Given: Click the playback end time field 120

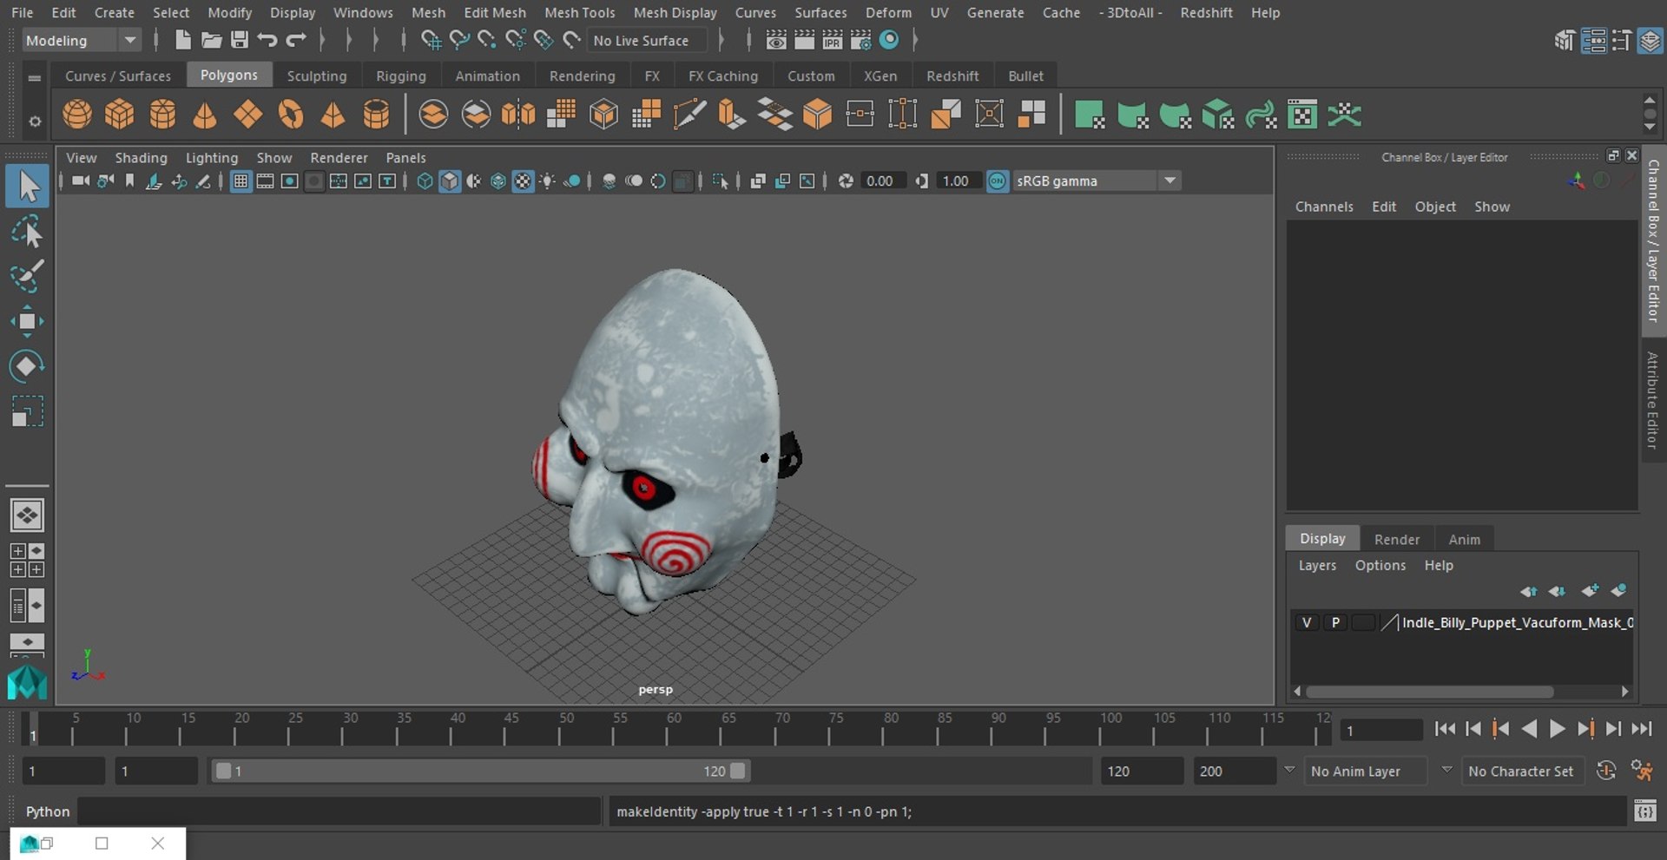Looking at the screenshot, I should [1142, 771].
